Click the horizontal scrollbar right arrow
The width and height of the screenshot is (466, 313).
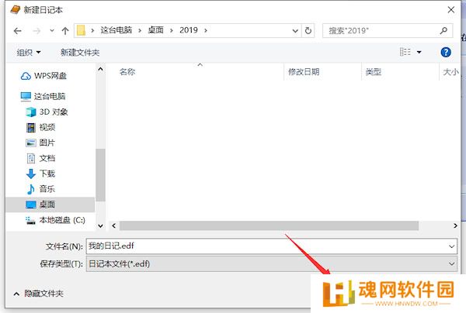click(x=455, y=226)
